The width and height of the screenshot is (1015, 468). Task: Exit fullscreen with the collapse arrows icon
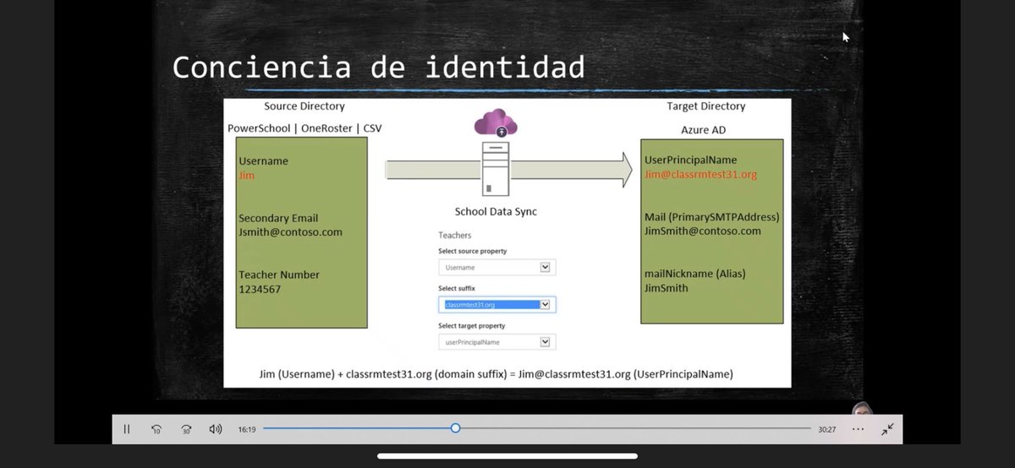click(x=887, y=429)
